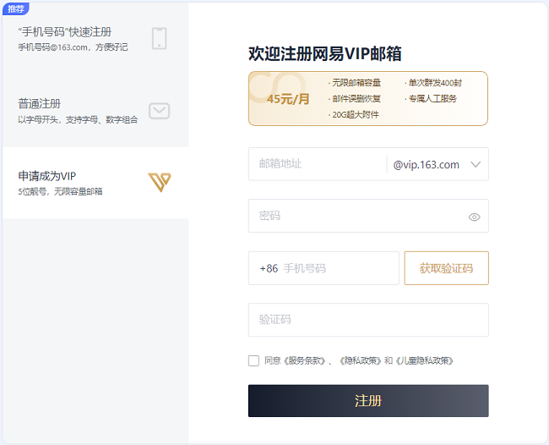The image size is (549, 445).
Task: Click the envelope icon for 普通注册
Action: pos(160,111)
